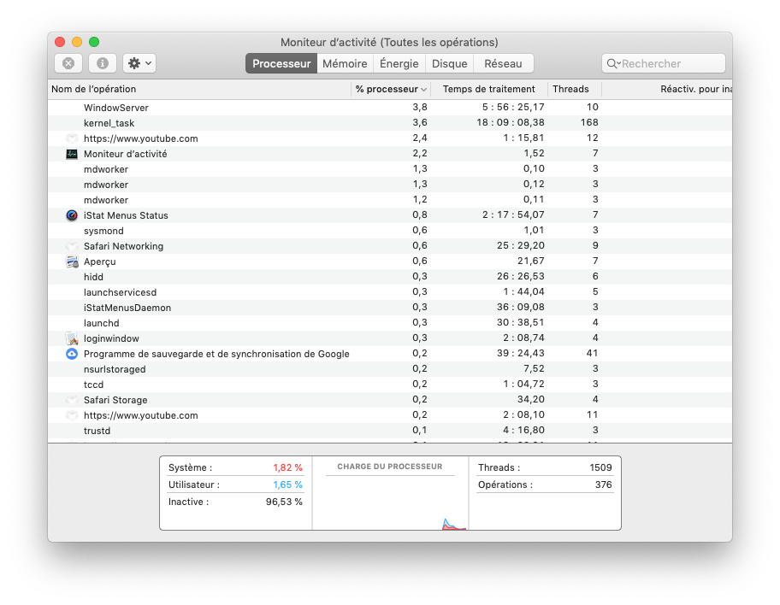
Task: Select the kernel_task process row
Action: (390, 123)
